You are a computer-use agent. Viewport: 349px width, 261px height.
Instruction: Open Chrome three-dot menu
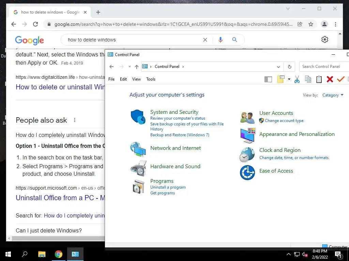coord(335,24)
